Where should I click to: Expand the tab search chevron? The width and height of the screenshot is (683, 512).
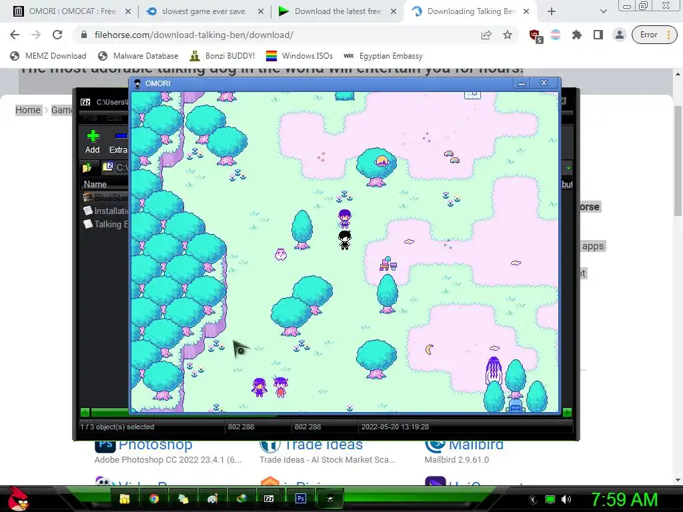(x=603, y=11)
